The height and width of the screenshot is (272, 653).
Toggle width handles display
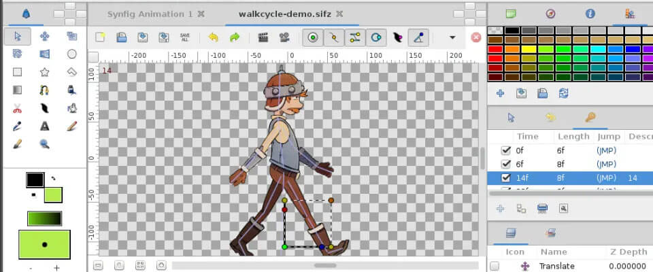(397, 37)
